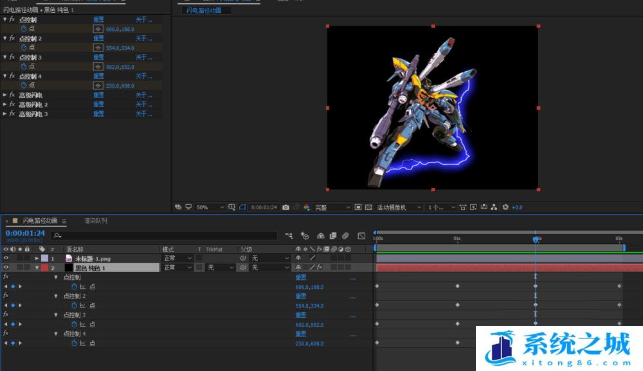Enable motion blur for the composition
This screenshot has height=371, width=643.
(346, 236)
